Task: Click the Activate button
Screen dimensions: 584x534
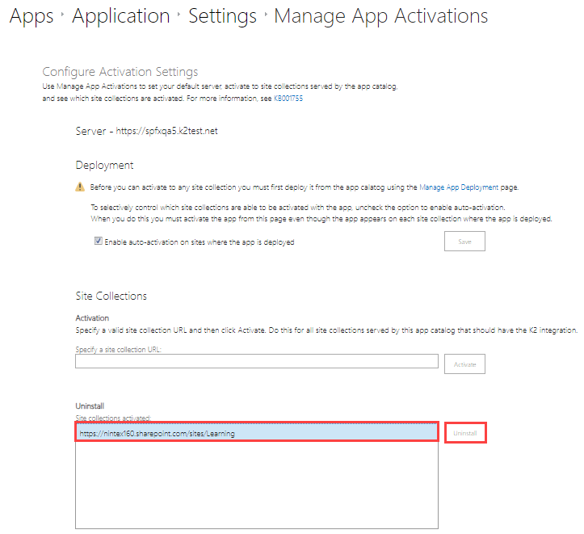Action: (464, 364)
